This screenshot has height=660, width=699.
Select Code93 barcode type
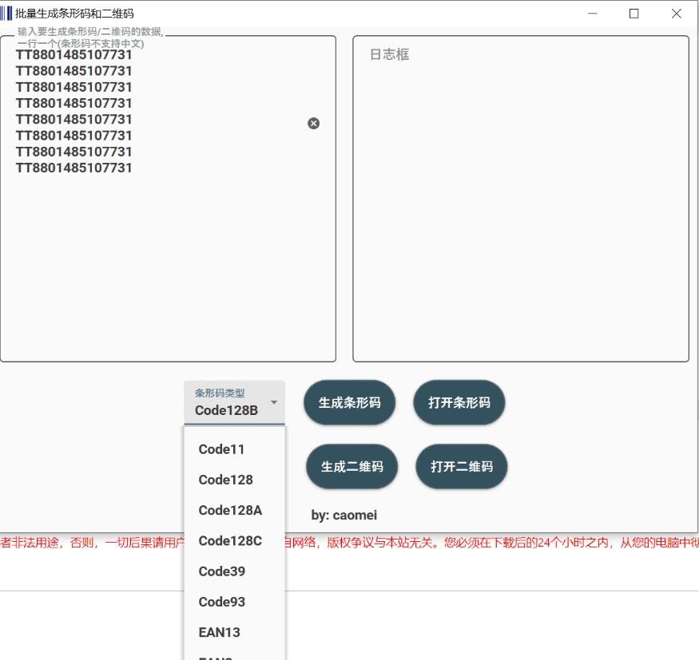coord(234,602)
